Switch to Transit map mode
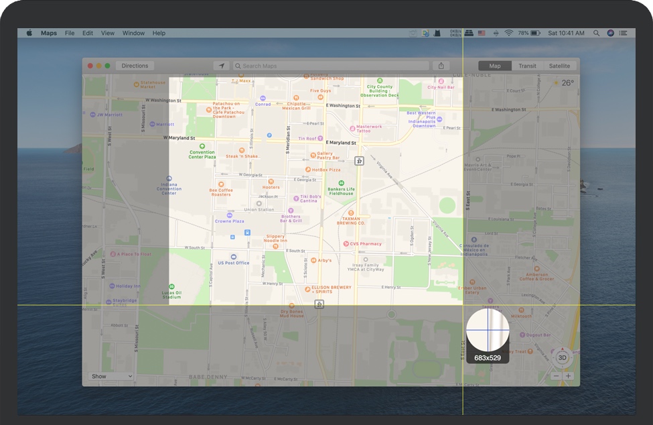The image size is (653, 425). [x=526, y=65]
